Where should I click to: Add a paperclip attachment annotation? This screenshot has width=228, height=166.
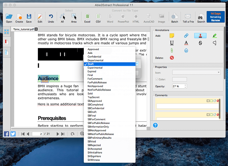(172, 50)
